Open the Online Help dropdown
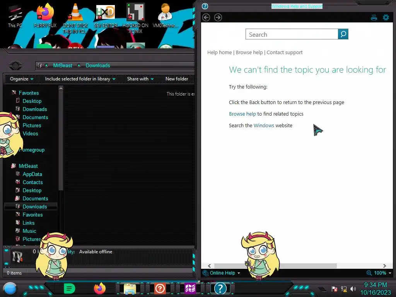 pos(225,273)
